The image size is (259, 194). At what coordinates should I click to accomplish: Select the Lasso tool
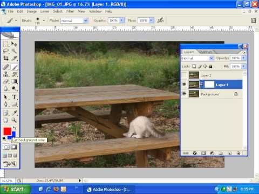(6, 51)
